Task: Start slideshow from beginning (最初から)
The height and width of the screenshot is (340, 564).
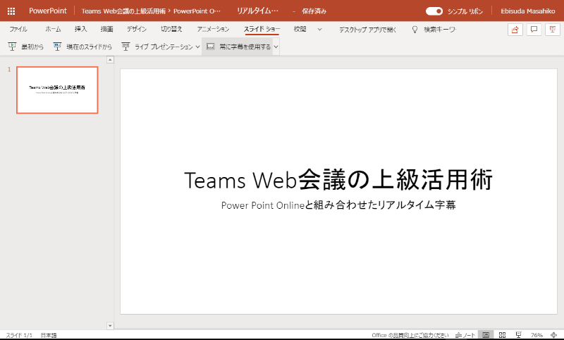Action: pos(26,47)
